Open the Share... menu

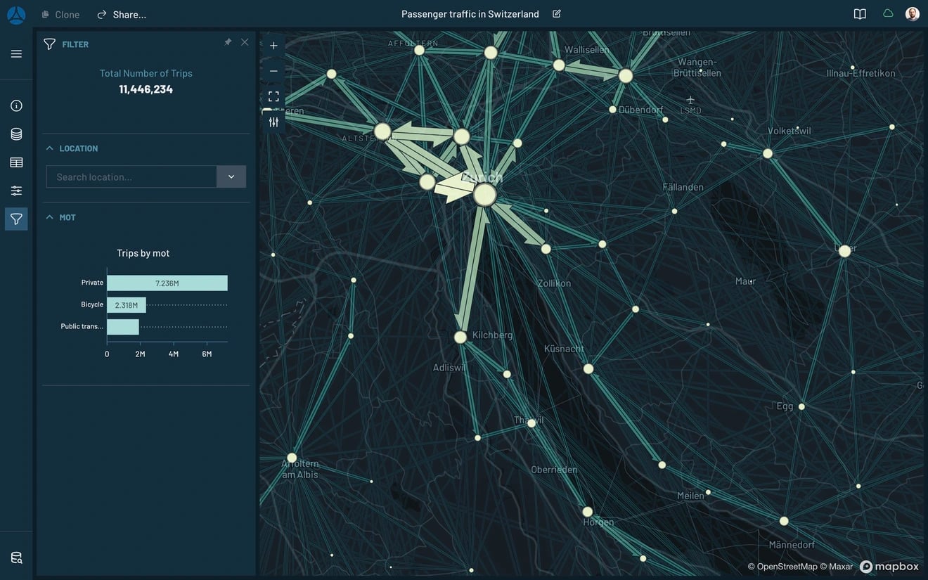tap(122, 14)
